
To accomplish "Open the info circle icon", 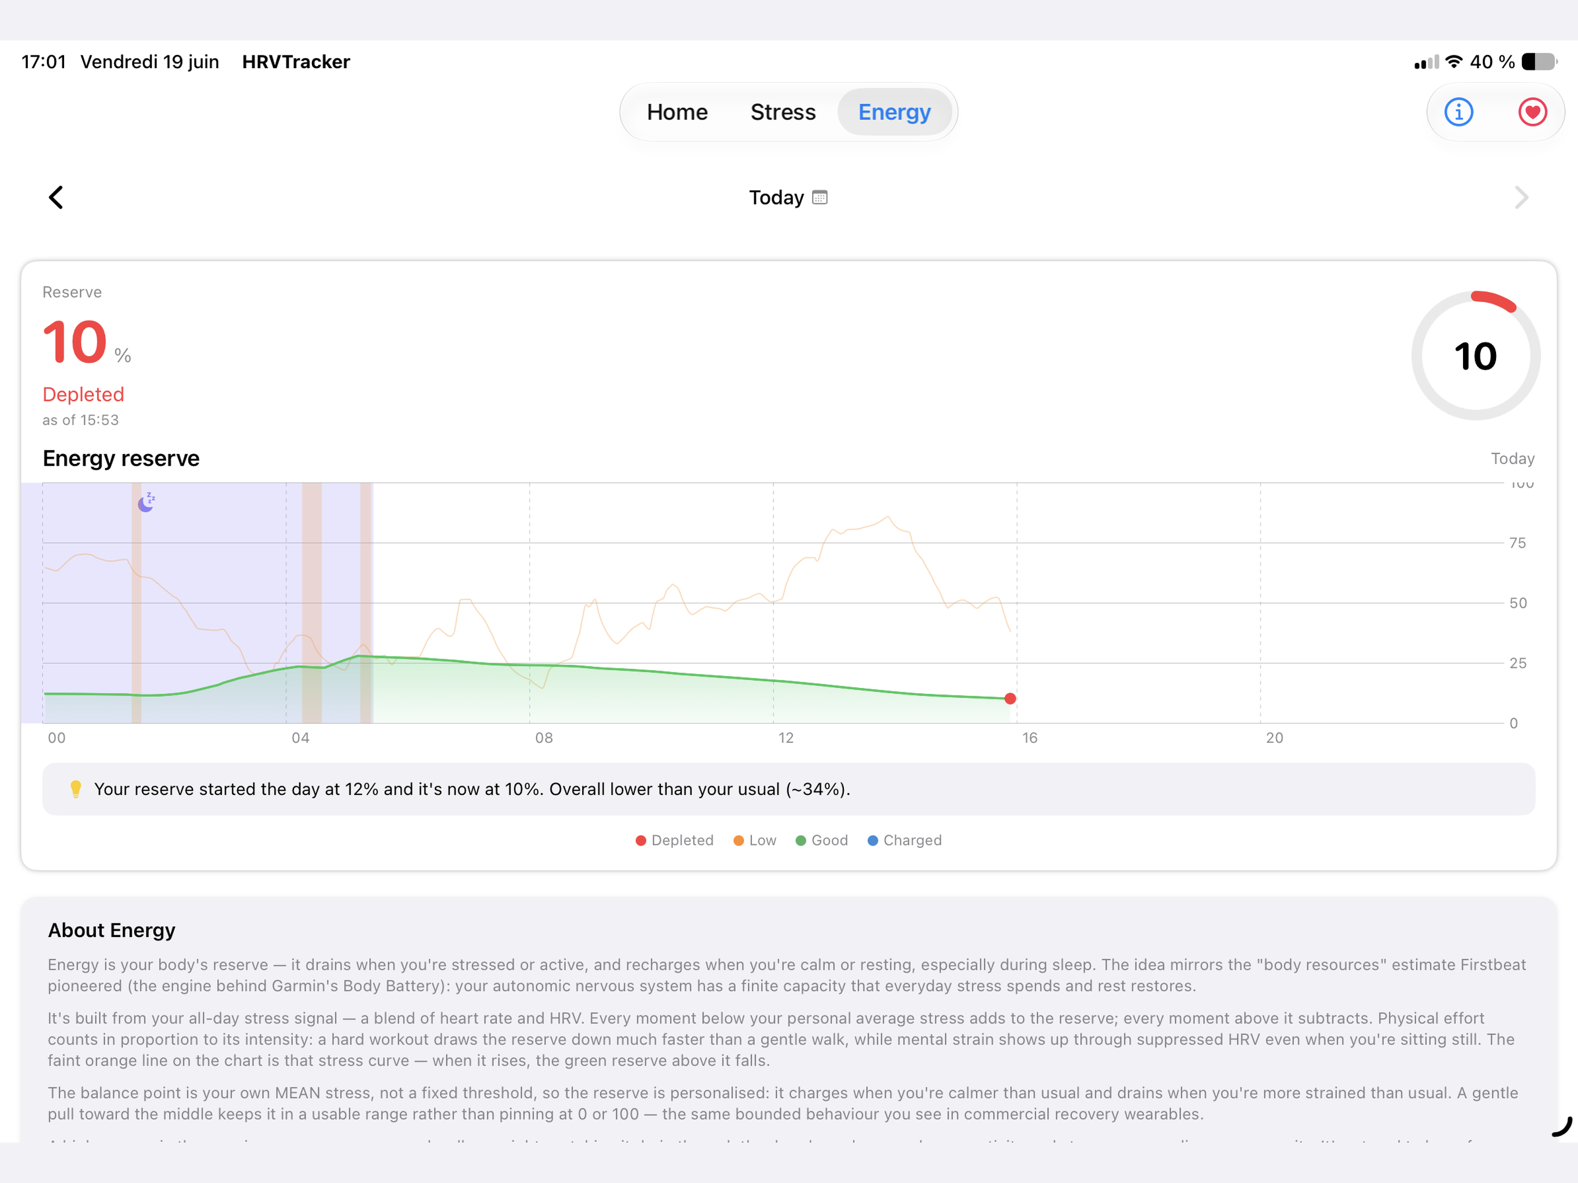I will coord(1458,112).
